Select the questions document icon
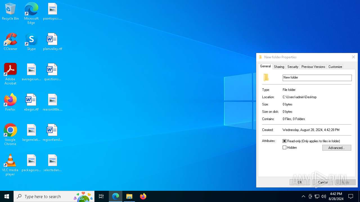This screenshot has width=360, height=202. (52, 72)
